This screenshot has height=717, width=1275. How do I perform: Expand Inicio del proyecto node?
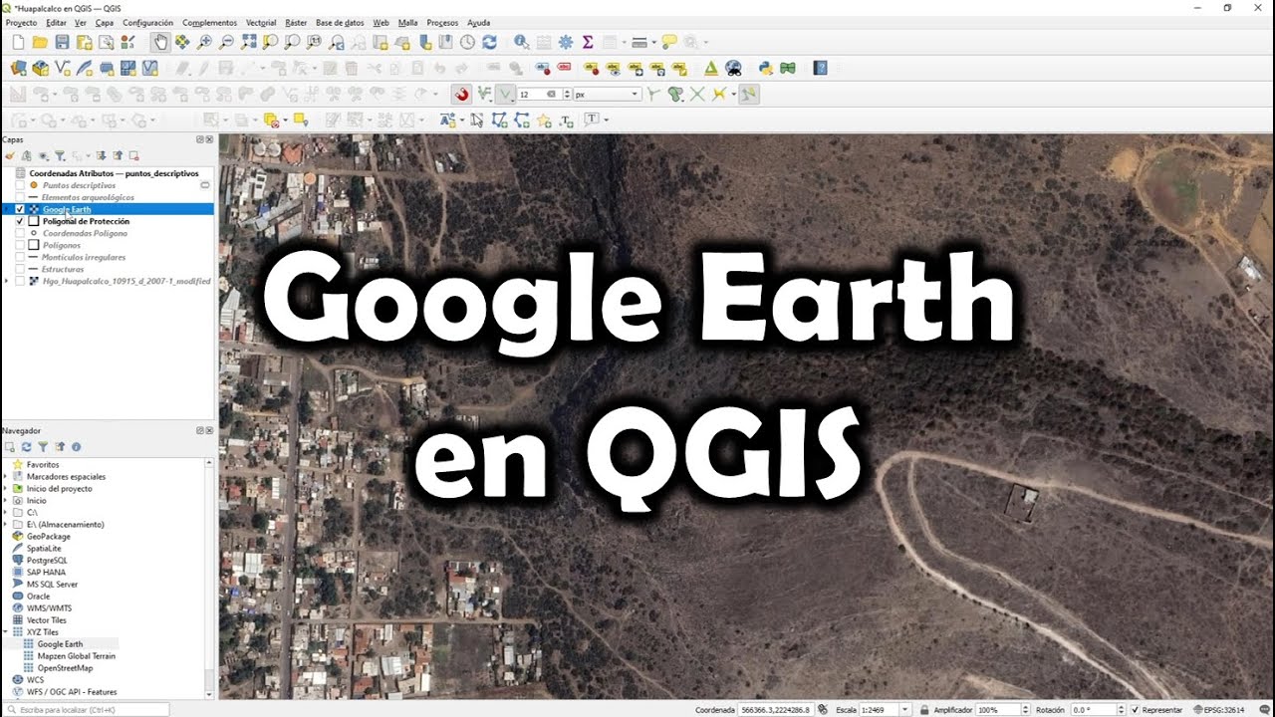coord(6,489)
